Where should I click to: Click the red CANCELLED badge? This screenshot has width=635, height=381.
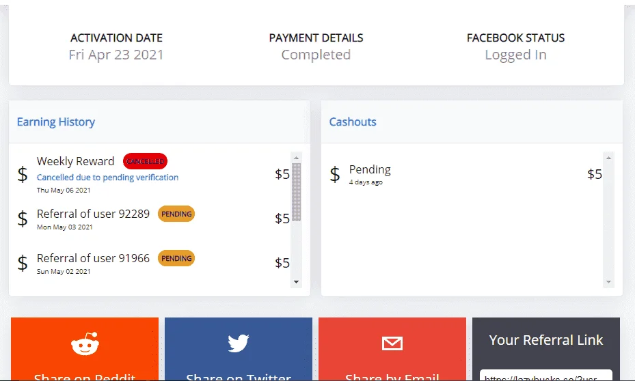coord(145,161)
